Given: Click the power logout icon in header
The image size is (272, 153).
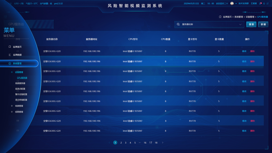Looking at the screenshot, I should point(264,4).
